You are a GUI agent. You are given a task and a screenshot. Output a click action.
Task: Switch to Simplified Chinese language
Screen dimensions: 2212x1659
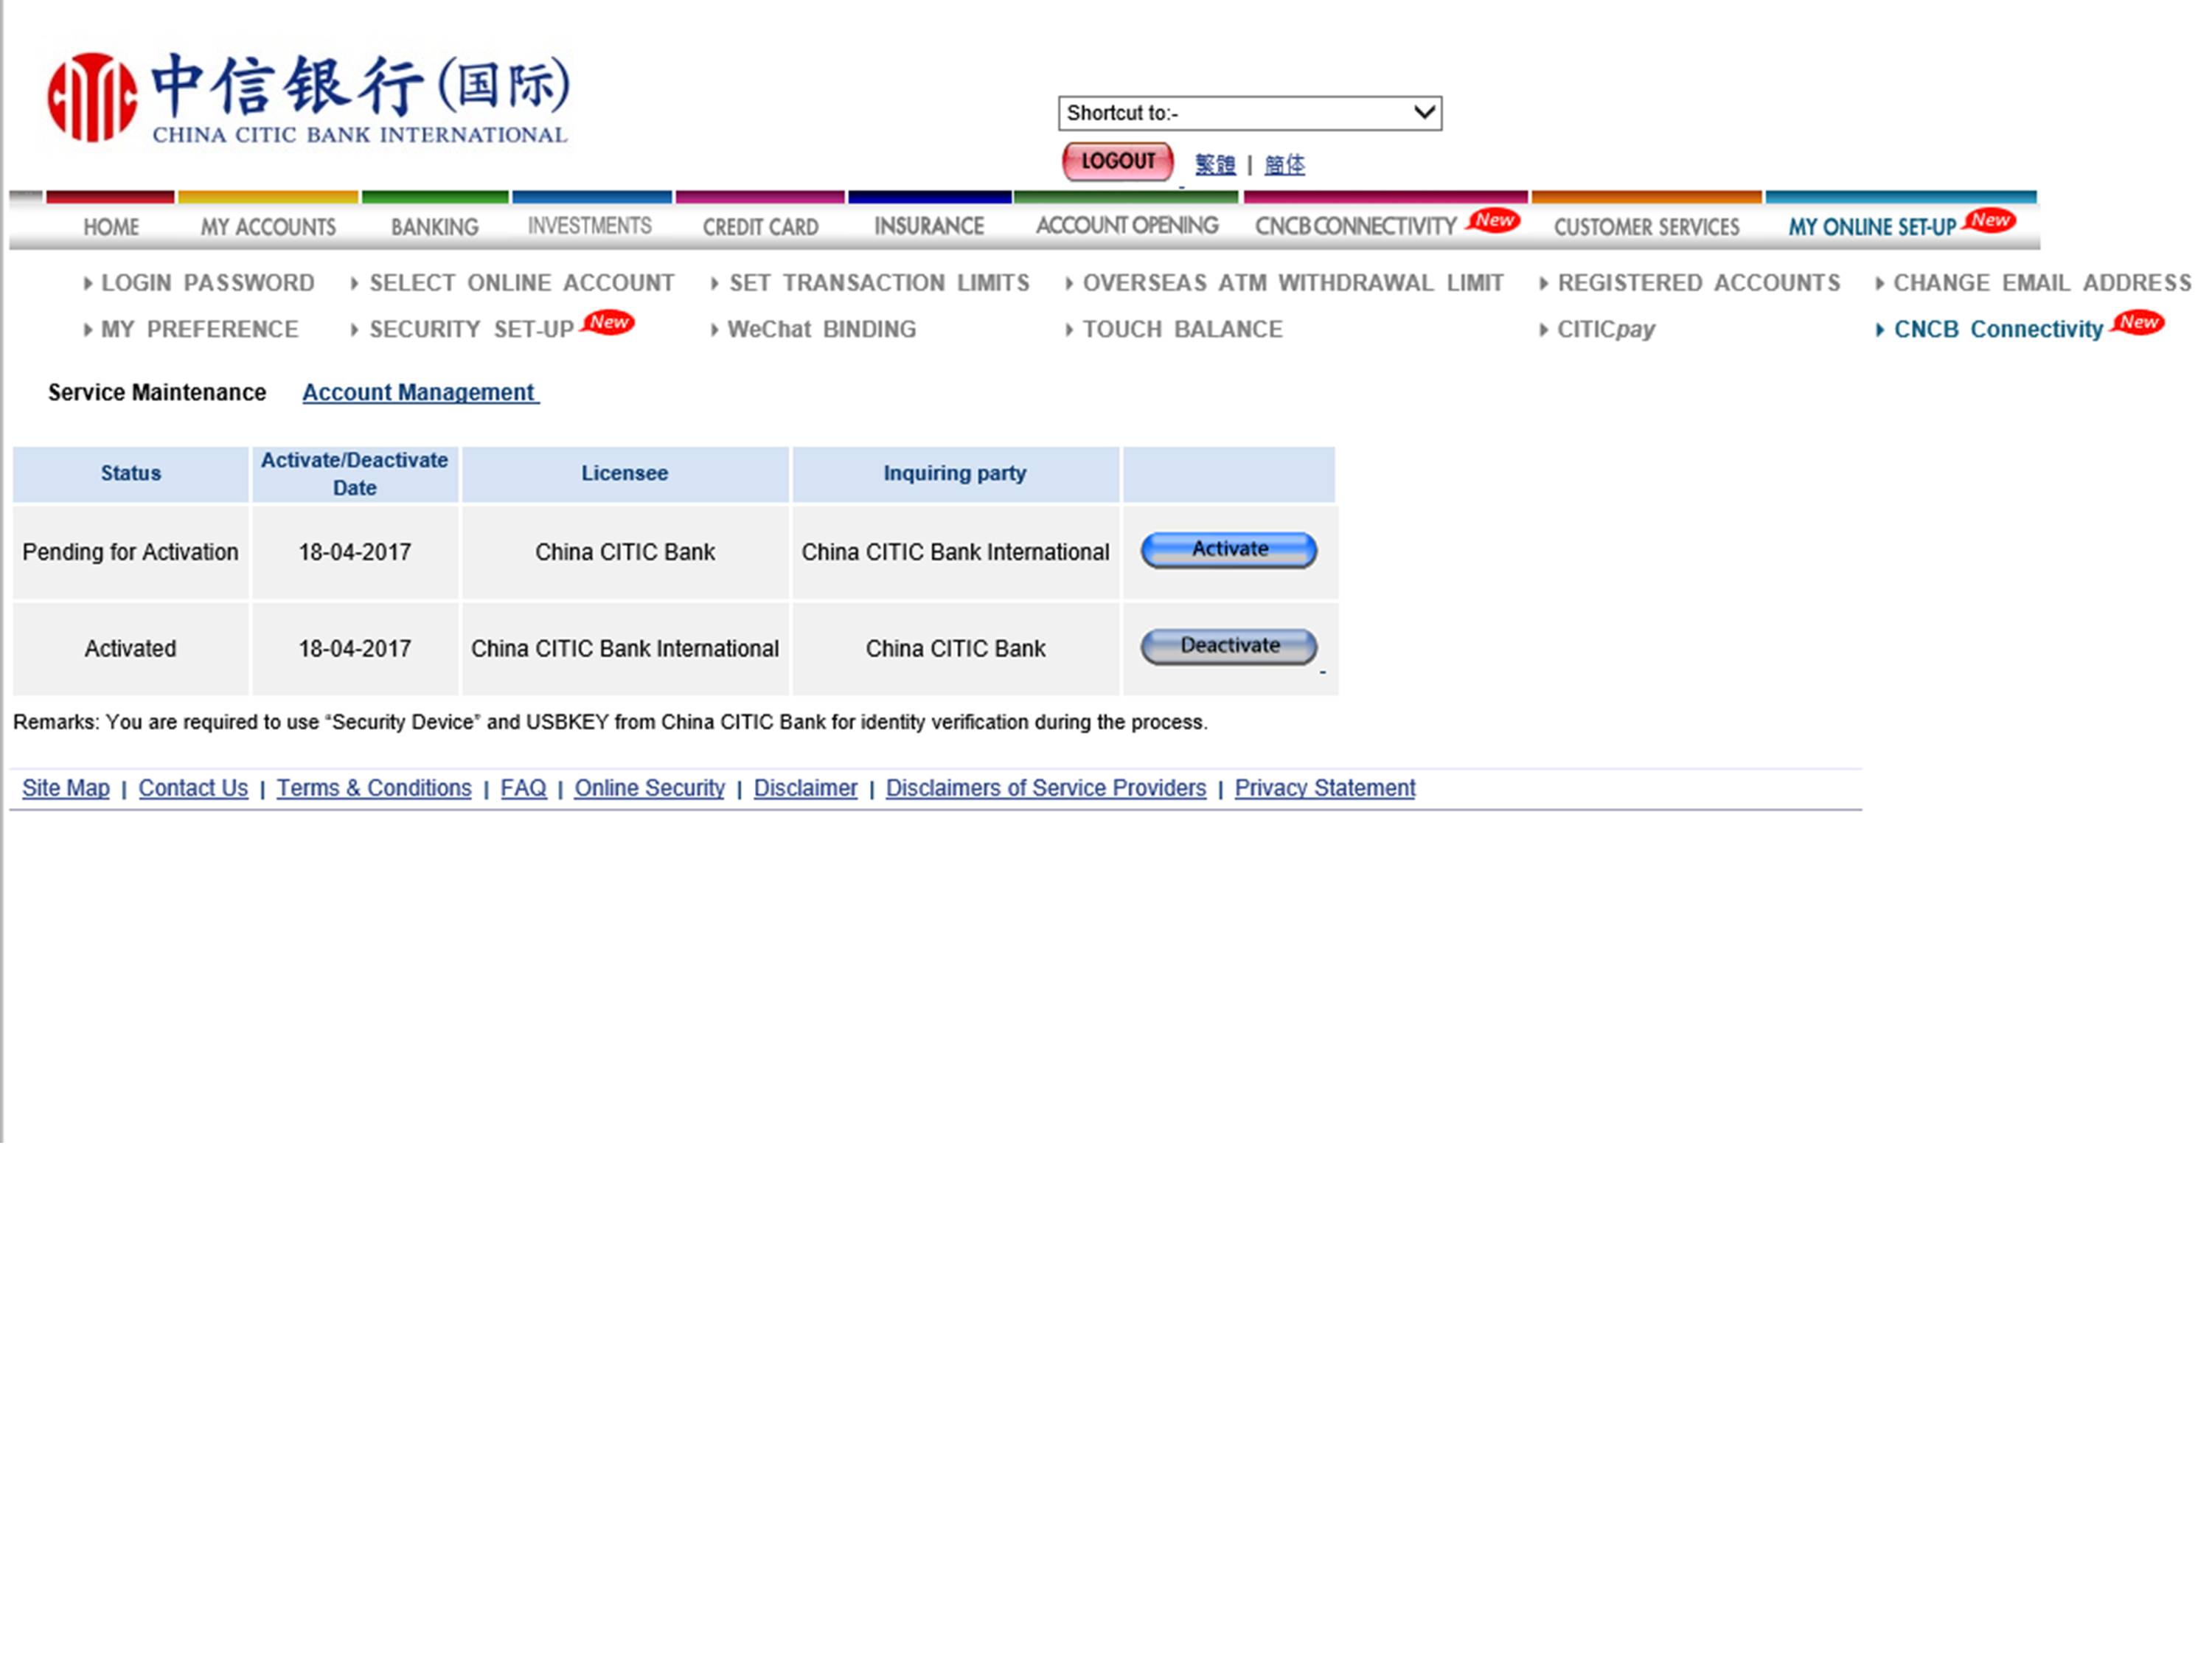coord(1284,164)
